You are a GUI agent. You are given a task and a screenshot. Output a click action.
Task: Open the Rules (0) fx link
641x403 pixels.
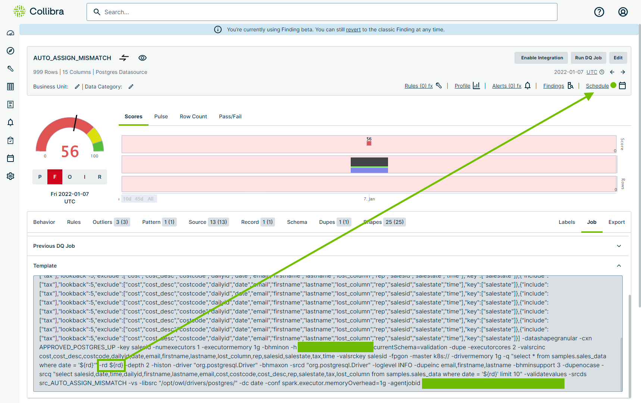418,85
